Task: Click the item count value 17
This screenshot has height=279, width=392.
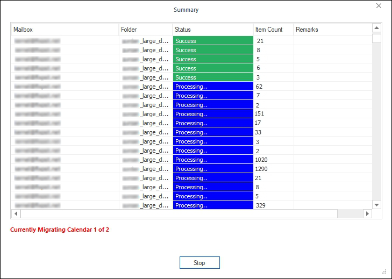Action: coord(258,123)
